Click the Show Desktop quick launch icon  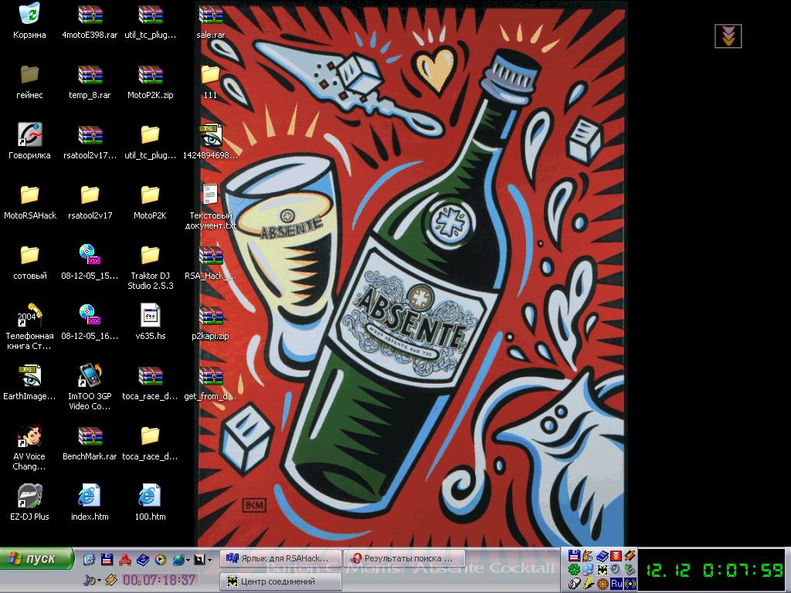tap(89, 559)
